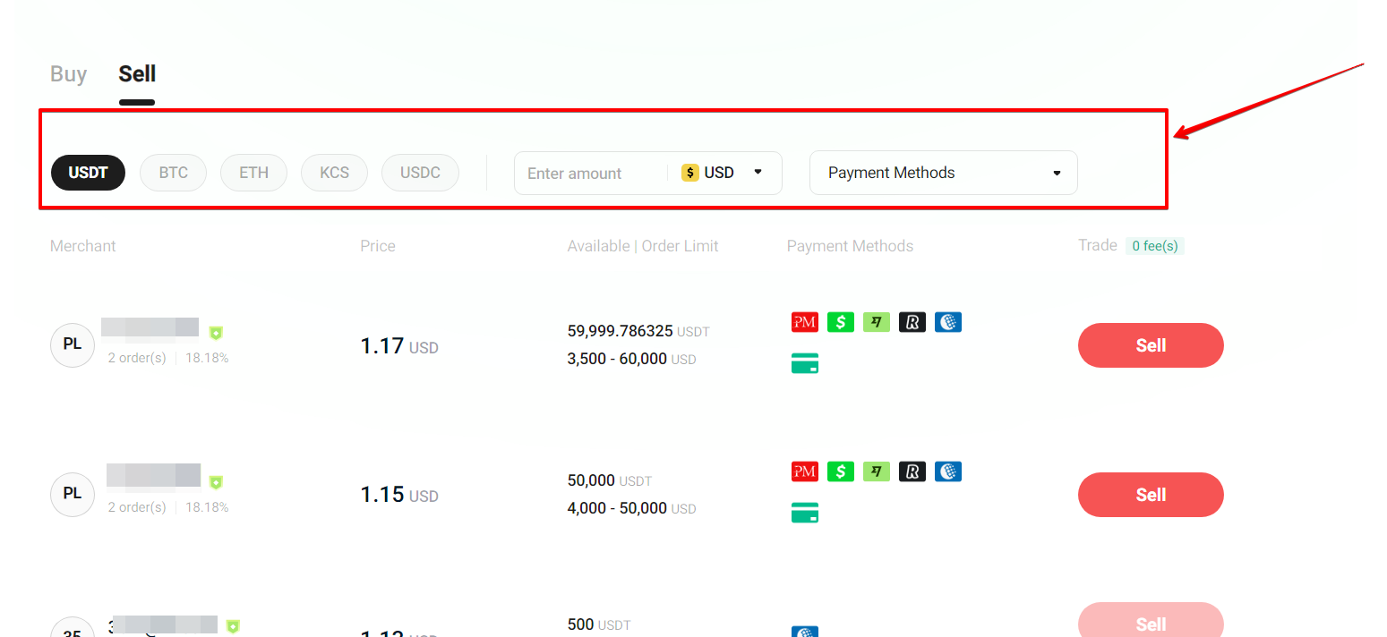Click the green Cash App icon in the 1.15 USD offer
The image size is (1387, 637).
pyautogui.click(x=841, y=471)
